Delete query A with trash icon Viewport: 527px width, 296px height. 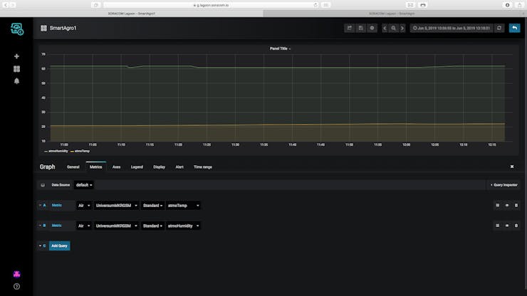click(x=516, y=206)
